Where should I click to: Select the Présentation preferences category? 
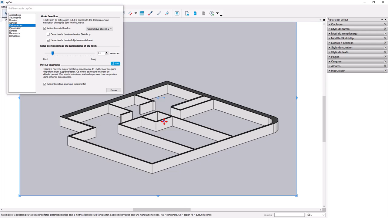click(15, 28)
